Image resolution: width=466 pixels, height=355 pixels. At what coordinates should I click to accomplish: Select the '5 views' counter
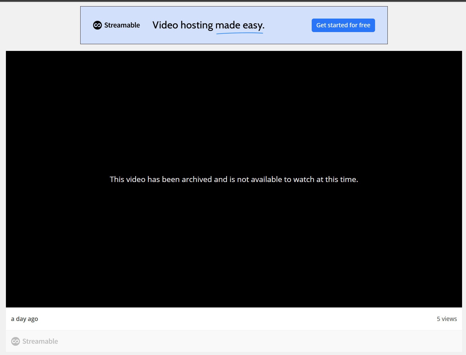[447, 319]
